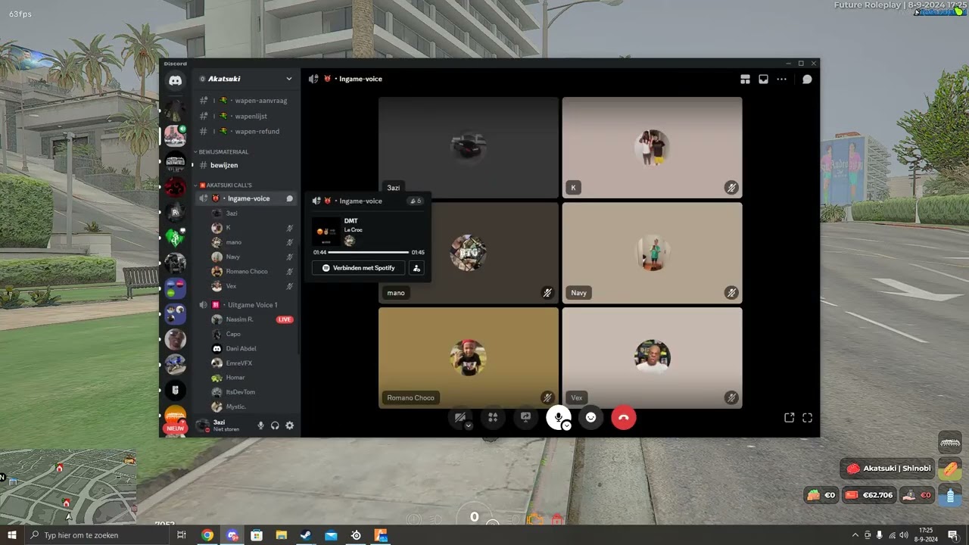Image resolution: width=969 pixels, height=545 pixels.
Task: Enter full screen call view
Action: (x=807, y=417)
